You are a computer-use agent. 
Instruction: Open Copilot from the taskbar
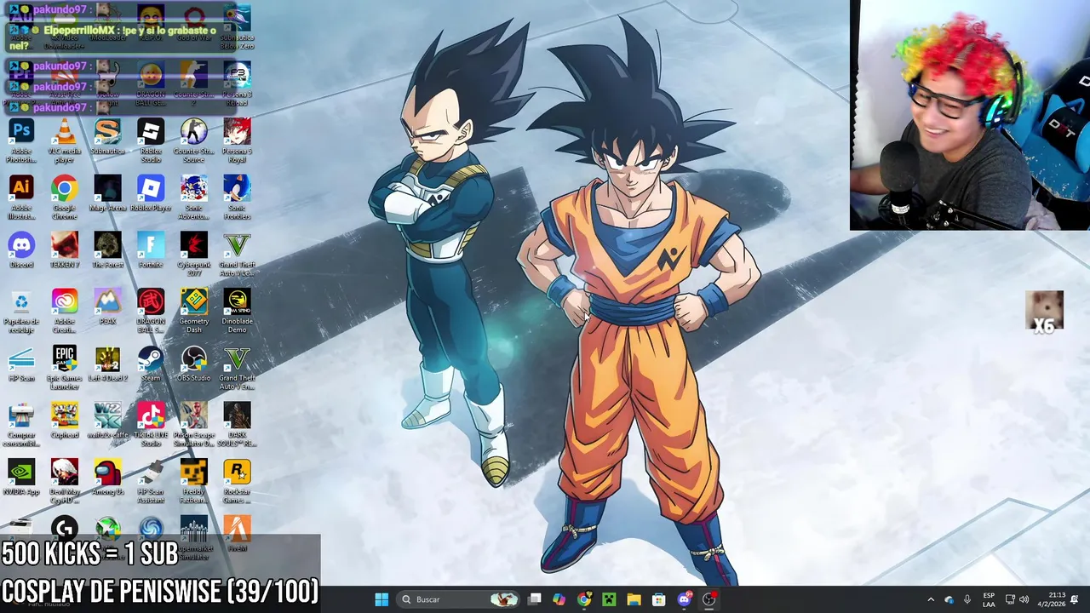pos(559,599)
